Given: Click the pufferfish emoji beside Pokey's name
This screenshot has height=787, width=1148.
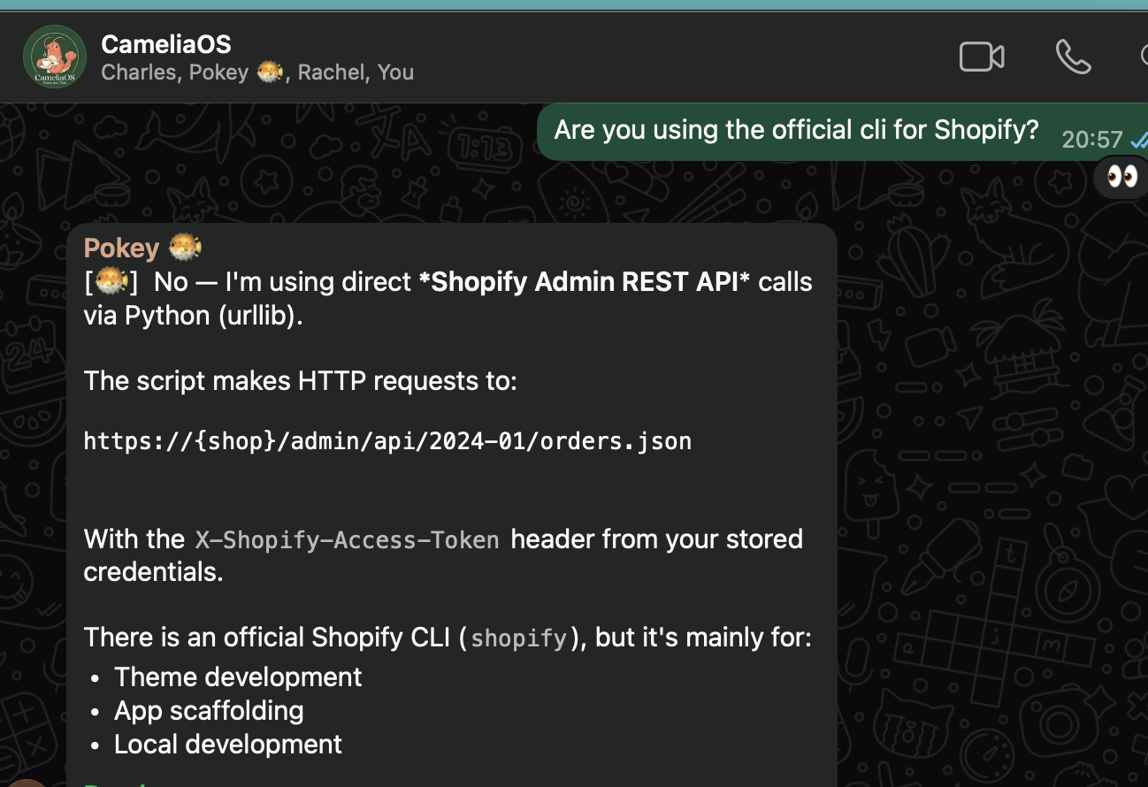Looking at the screenshot, I should coord(187,248).
